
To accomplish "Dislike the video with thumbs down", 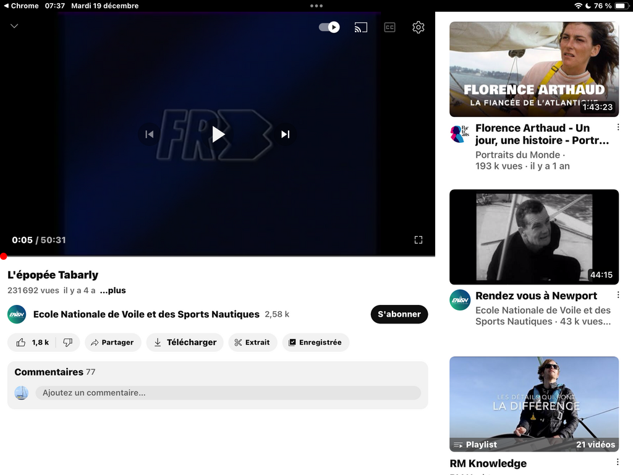I will click(68, 343).
